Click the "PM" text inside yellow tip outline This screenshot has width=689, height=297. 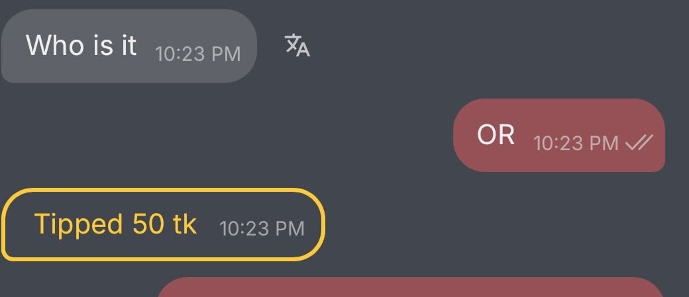click(x=290, y=229)
